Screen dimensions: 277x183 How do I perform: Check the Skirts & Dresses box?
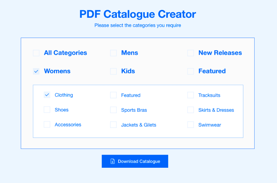click(191, 110)
